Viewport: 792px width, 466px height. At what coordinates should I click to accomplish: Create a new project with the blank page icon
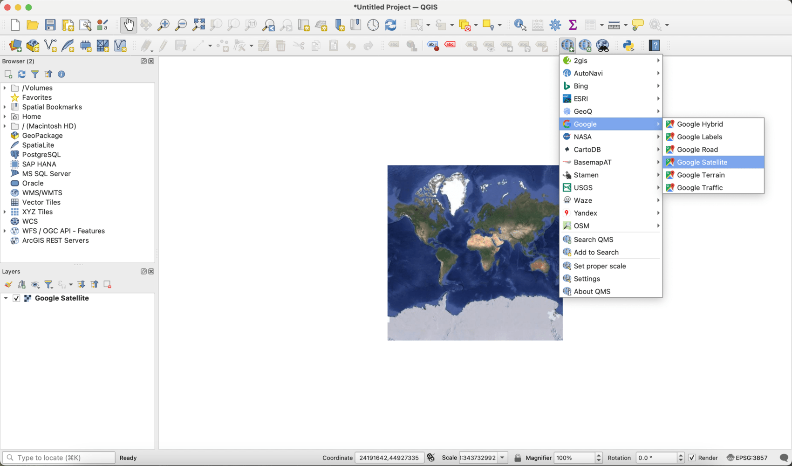pyautogui.click(x=15, y=25)
